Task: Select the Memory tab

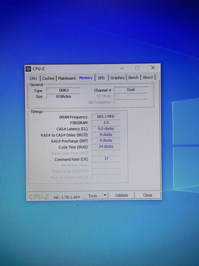Action: pyautogui.click(x=86, y=78)
